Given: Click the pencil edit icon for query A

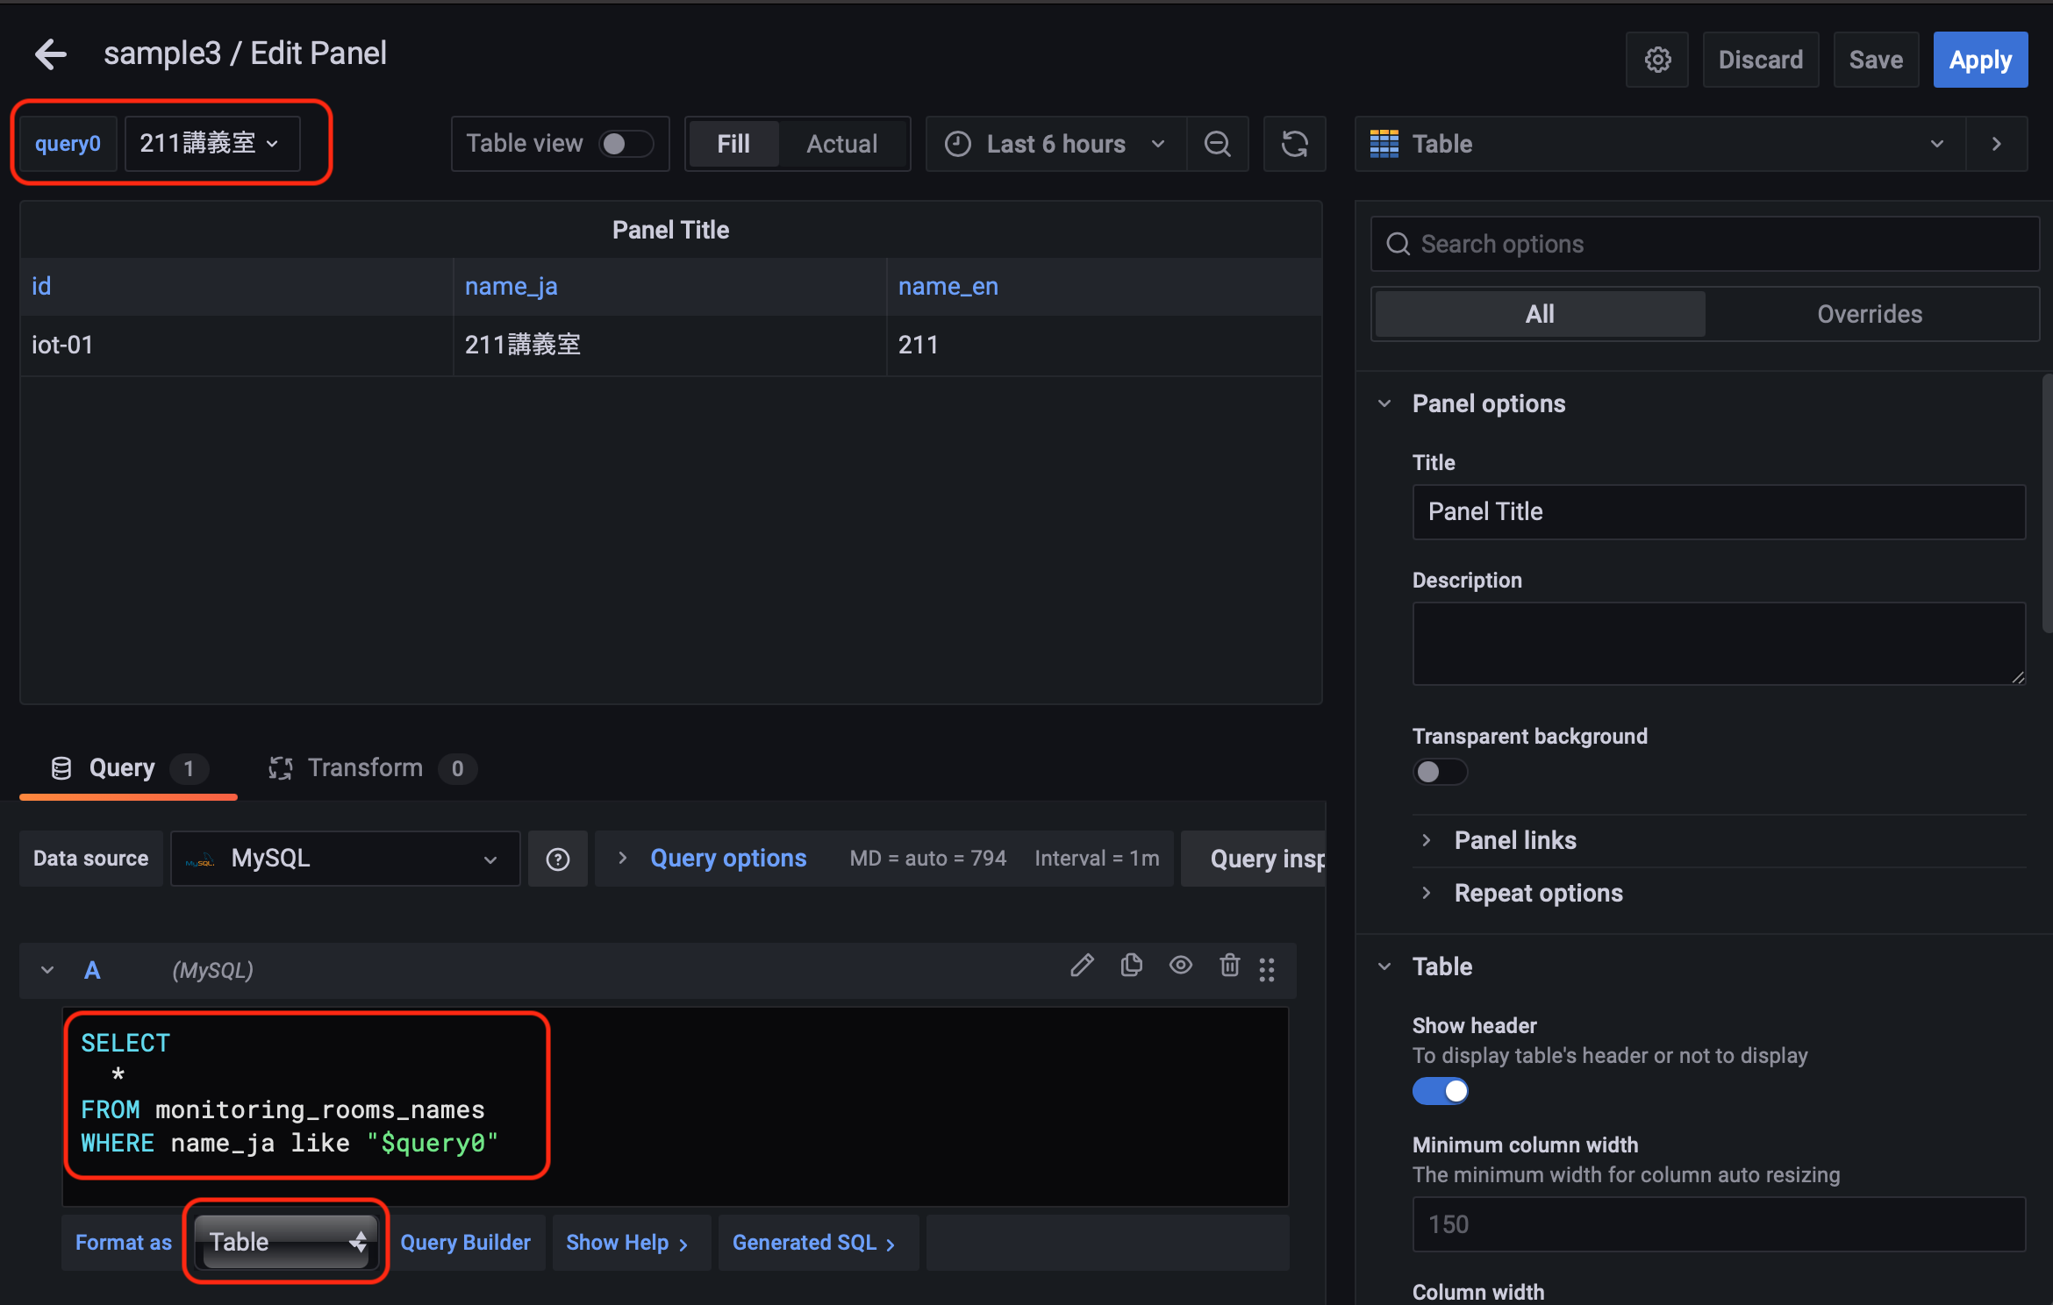Looking at the screenshot, I should pos(1082,966).
